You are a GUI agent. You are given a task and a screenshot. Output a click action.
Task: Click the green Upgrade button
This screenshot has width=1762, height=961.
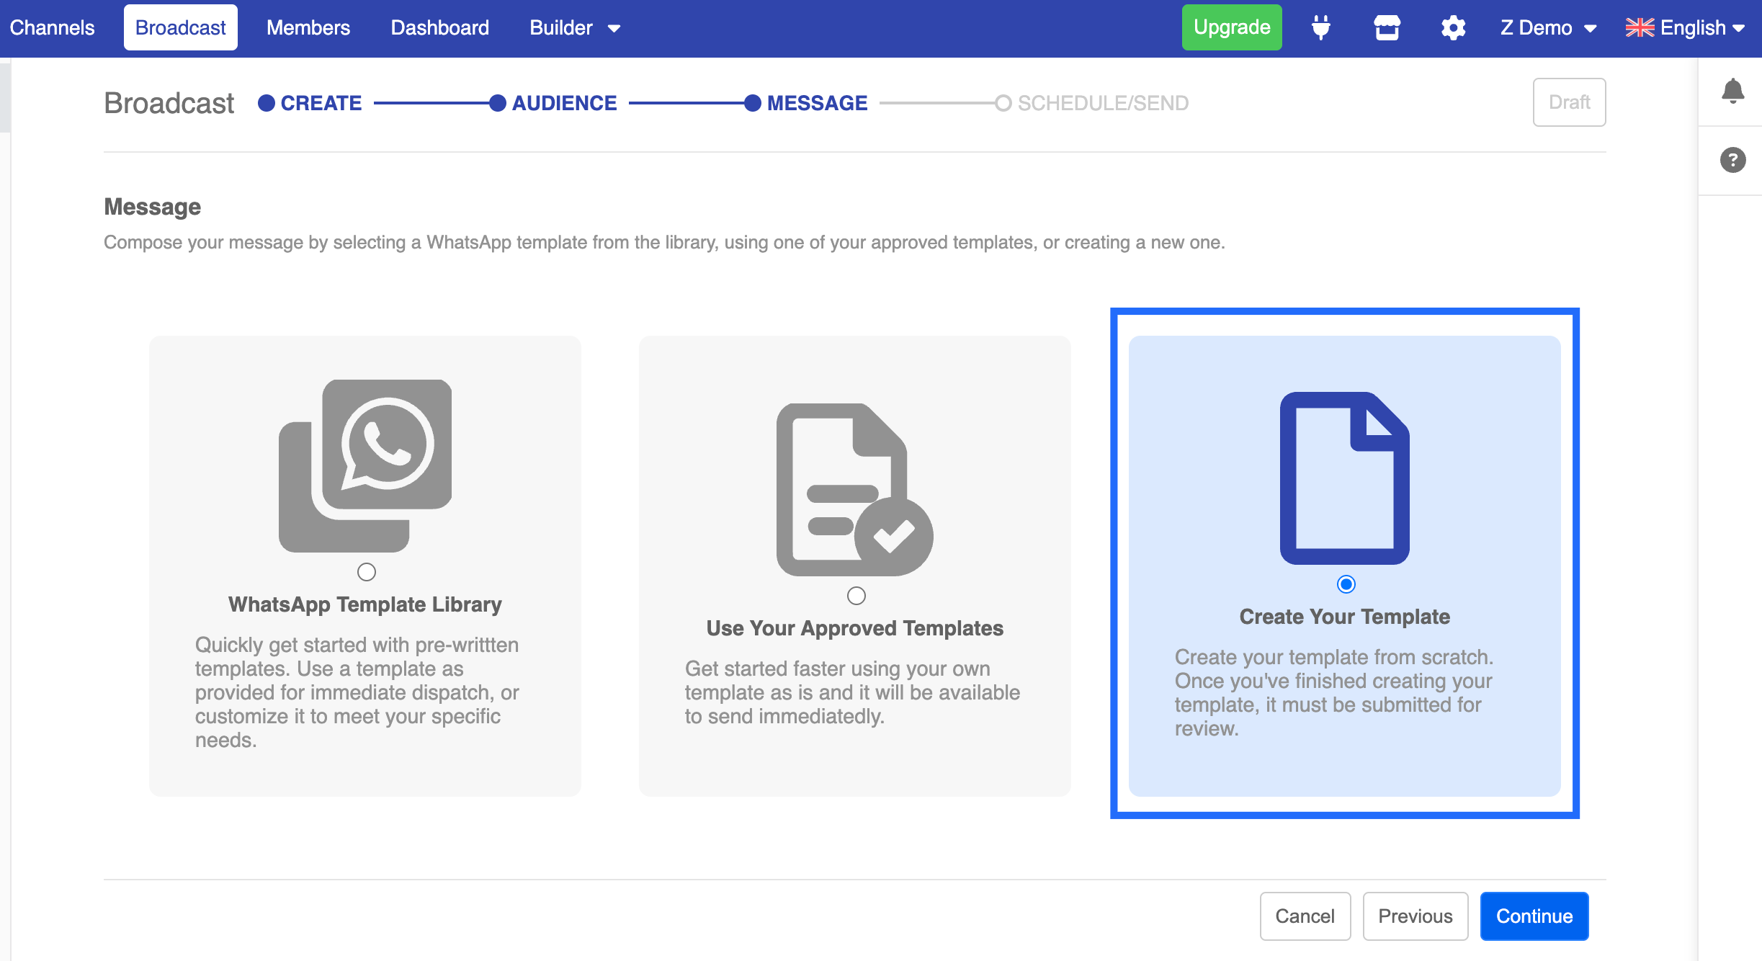coord(1231,27)
